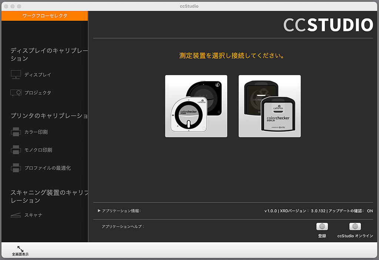Click the ccStudio オンライン globe icon
The image size is (379, 260).
point(355,226)
